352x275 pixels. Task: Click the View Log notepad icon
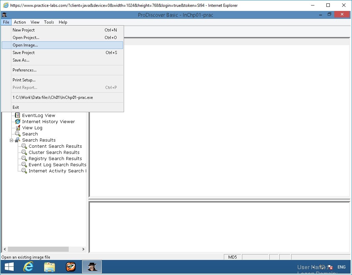coord(18,128)
